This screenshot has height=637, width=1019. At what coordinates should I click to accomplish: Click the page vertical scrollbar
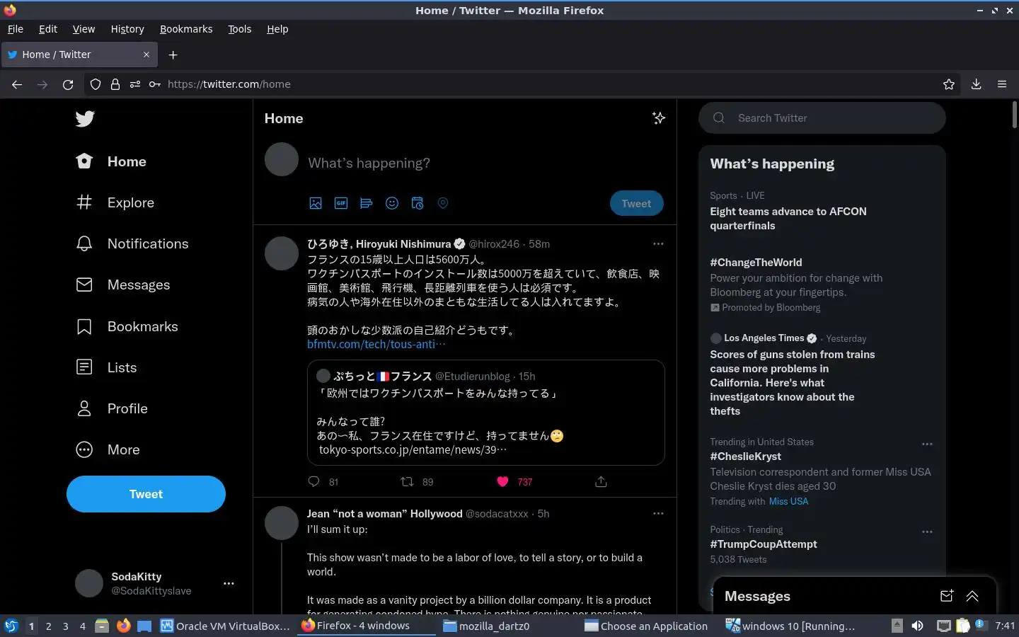1015,115
